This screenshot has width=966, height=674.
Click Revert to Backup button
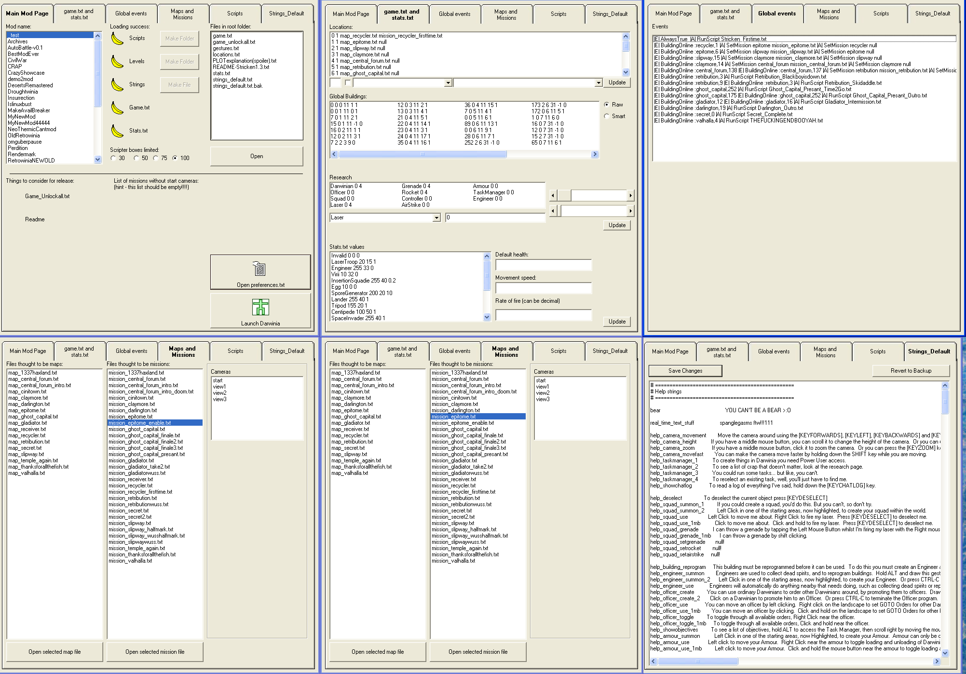(x=911, y=371)
